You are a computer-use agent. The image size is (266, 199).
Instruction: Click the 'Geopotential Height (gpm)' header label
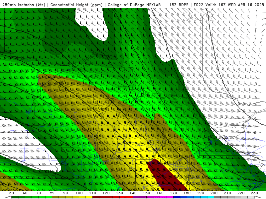76,5
